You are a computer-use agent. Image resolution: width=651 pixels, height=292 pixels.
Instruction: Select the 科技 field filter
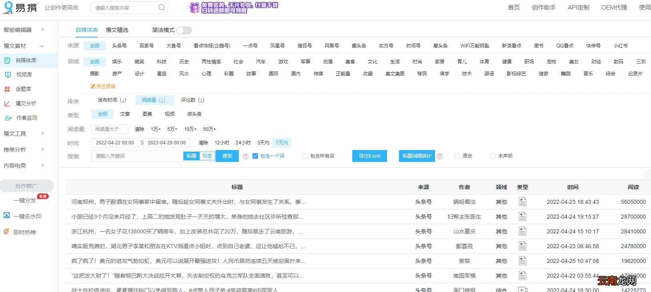coord(162,62)
